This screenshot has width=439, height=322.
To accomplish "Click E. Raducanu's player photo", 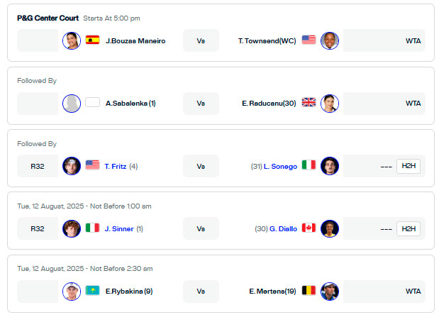I will [x=330, y=104].
